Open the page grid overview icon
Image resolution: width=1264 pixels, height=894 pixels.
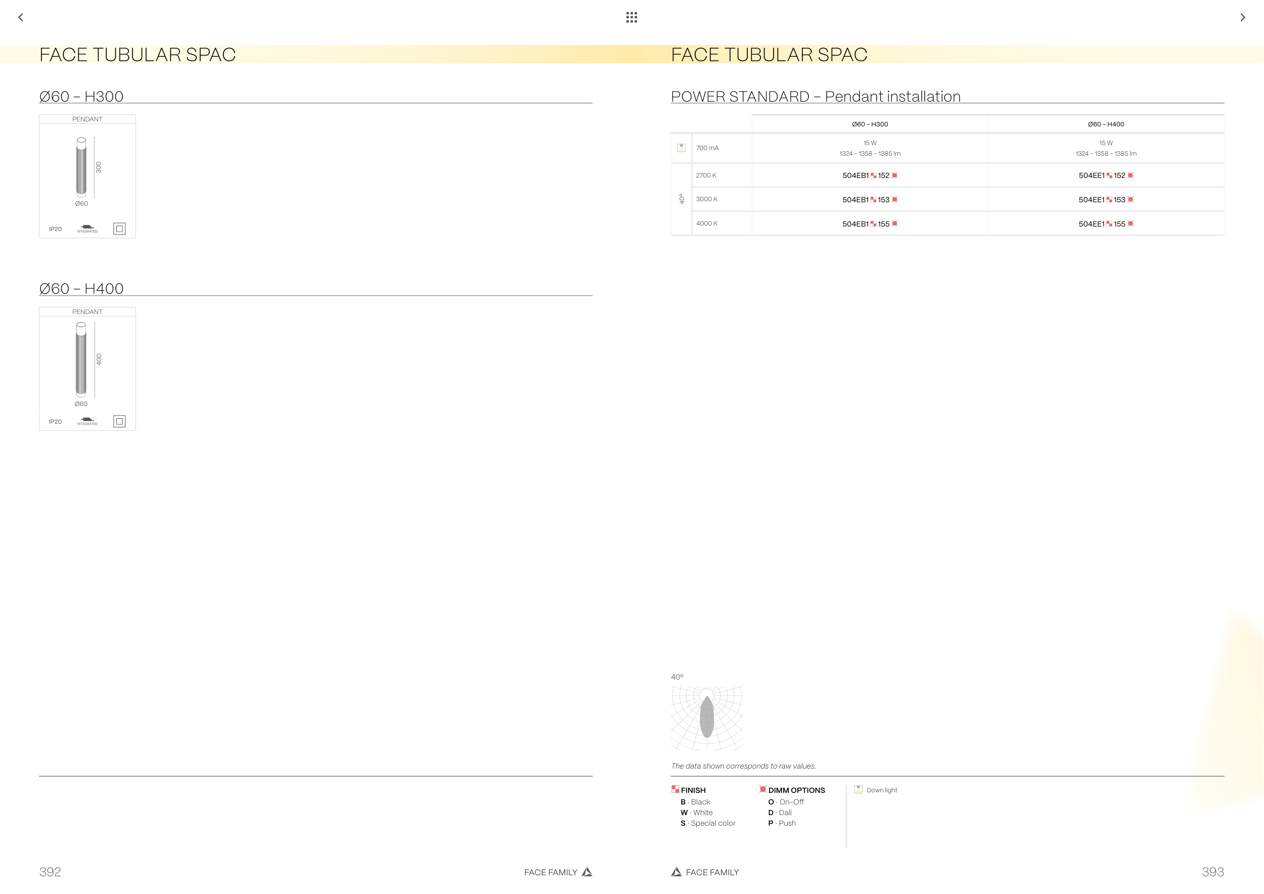[631, 18]
